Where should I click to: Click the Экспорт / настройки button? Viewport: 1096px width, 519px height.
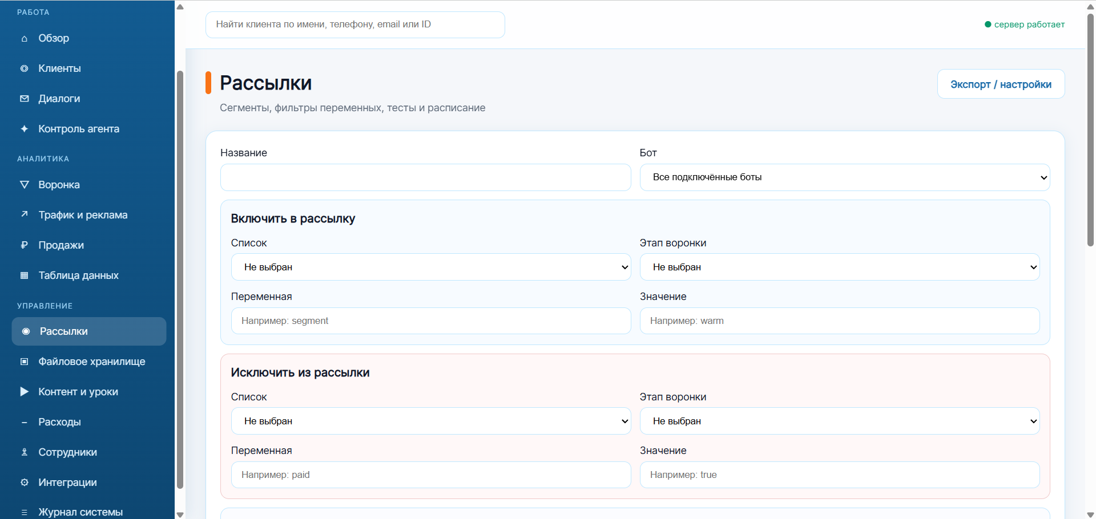(1001, 84)
